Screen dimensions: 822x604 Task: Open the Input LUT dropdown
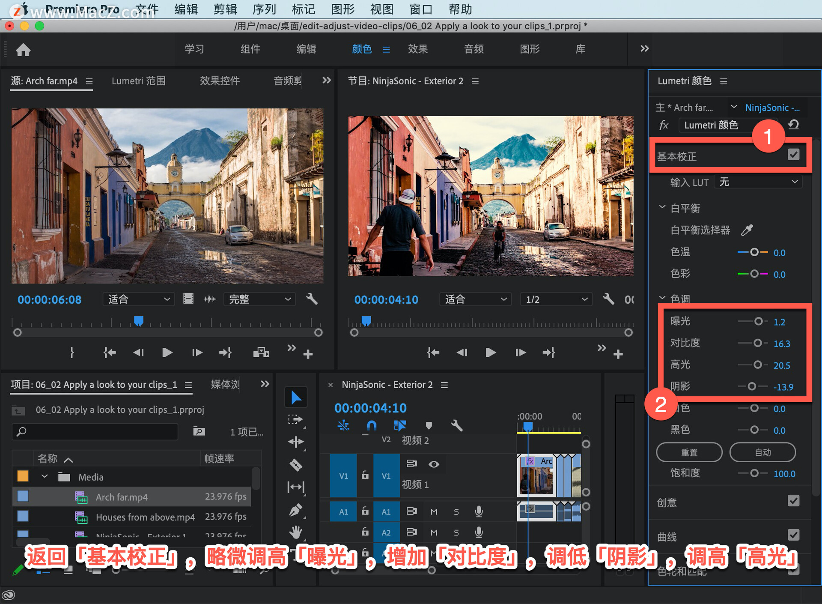(x=758, y=182)
